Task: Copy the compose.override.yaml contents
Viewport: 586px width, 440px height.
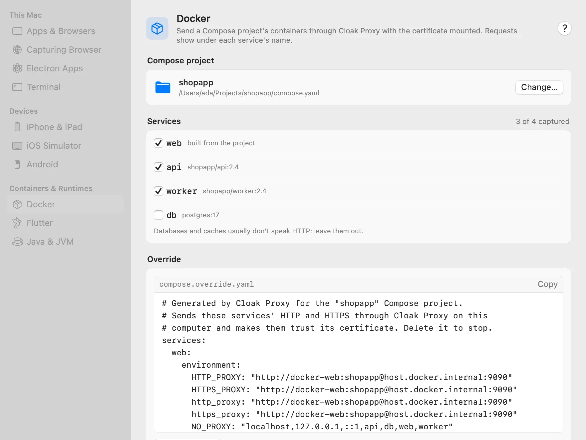Action: (x=547, y=284)
